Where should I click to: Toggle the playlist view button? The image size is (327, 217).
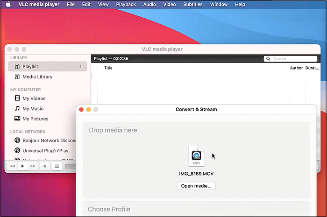57,166
